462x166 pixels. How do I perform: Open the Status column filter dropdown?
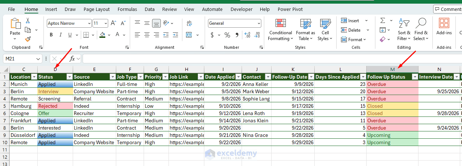[x=69, y=77]
